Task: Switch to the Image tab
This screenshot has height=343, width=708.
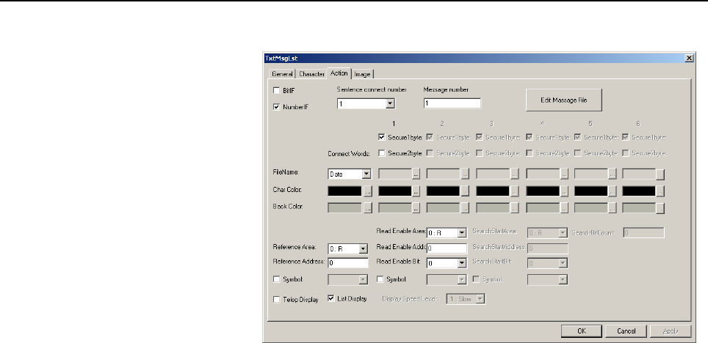Action: point(362,74)
